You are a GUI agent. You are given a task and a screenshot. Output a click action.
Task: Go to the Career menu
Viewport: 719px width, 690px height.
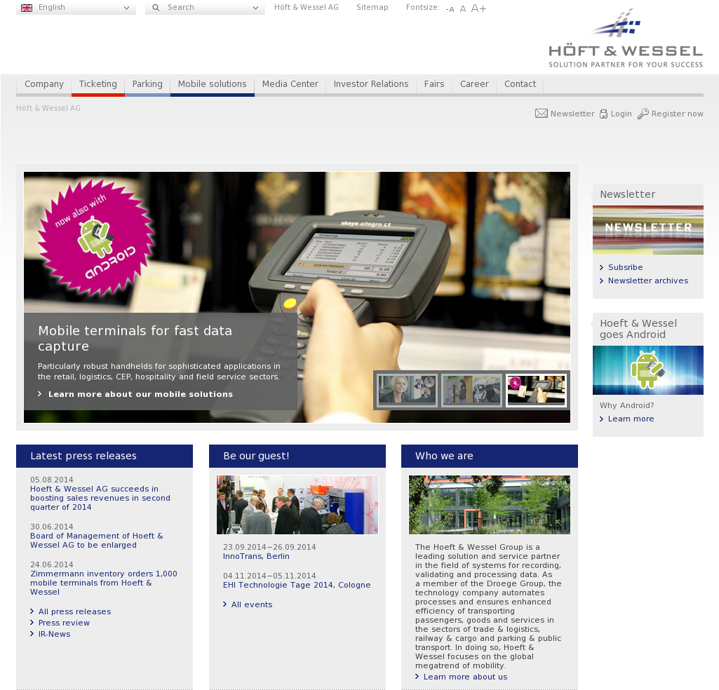(475, 84)
